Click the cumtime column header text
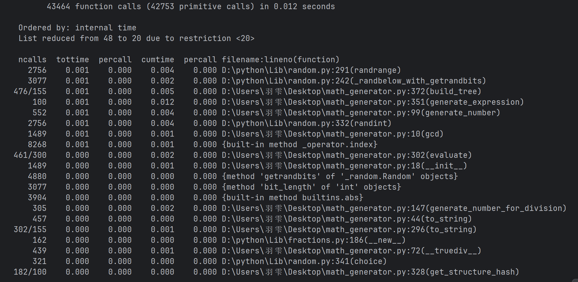This screenshot has width=578, height=282. pos(158,60)
